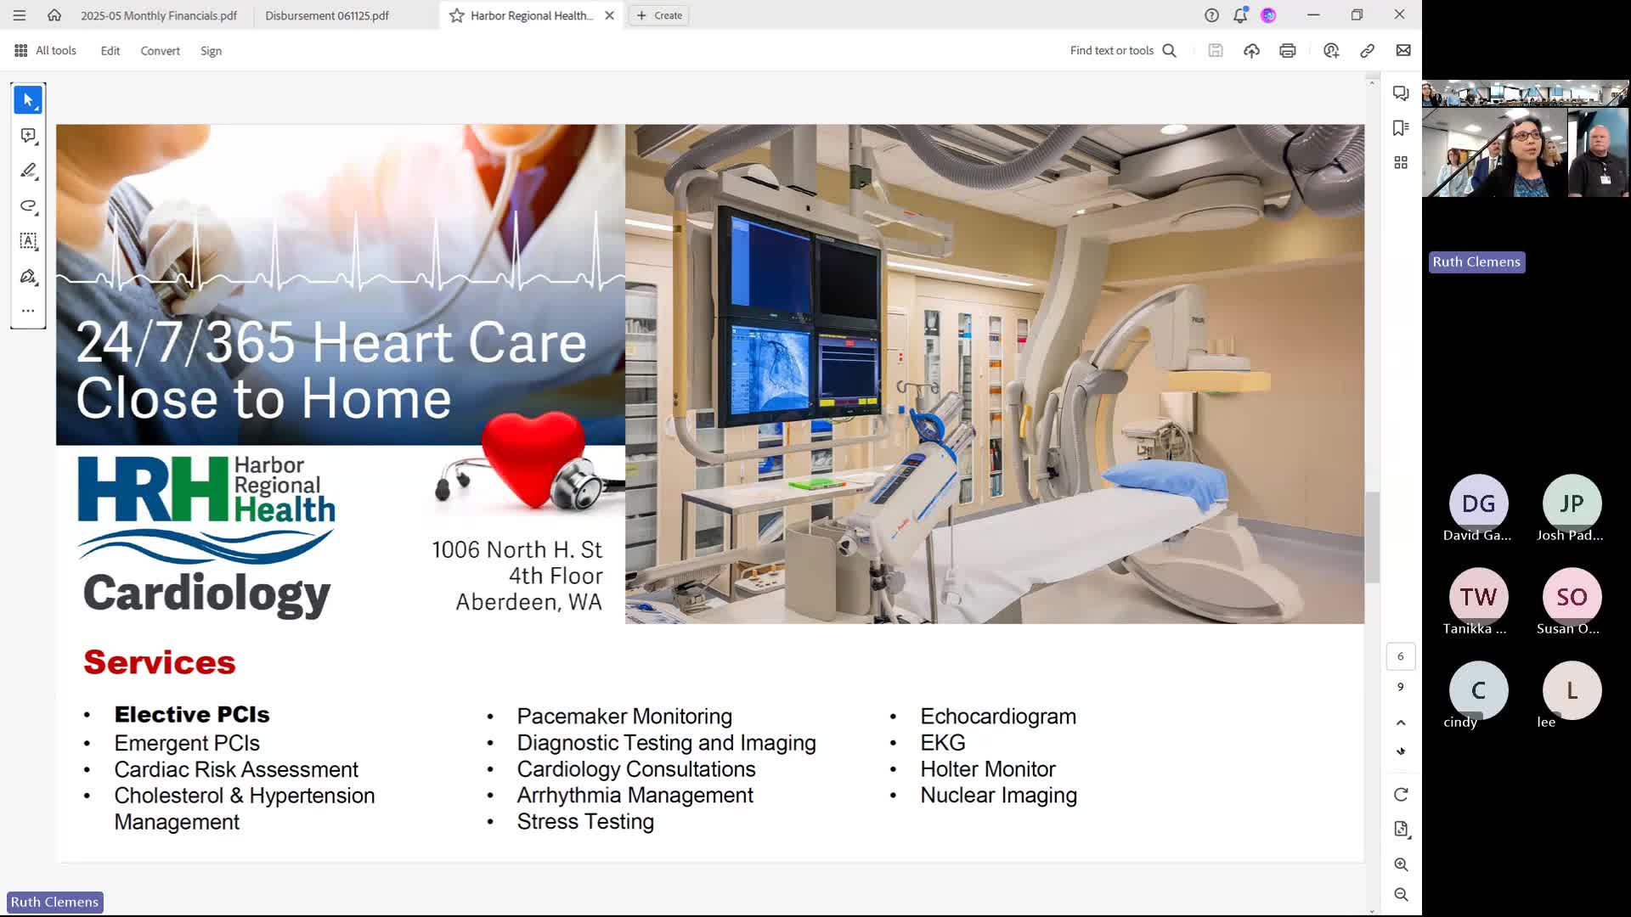Activate the add text box tool
Image resolution: width=1631 pixels, height=917 pixels.
coord(28,241)
